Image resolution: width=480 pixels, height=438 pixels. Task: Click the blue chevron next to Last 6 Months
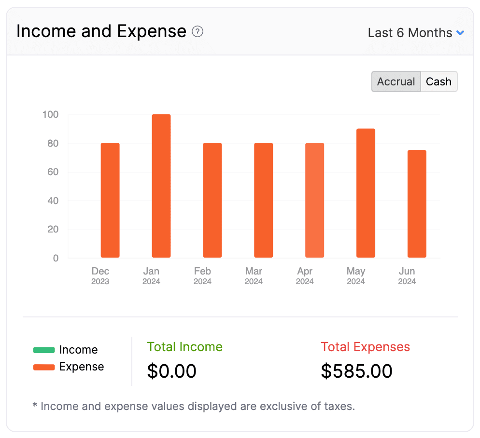tap(459, 33)
